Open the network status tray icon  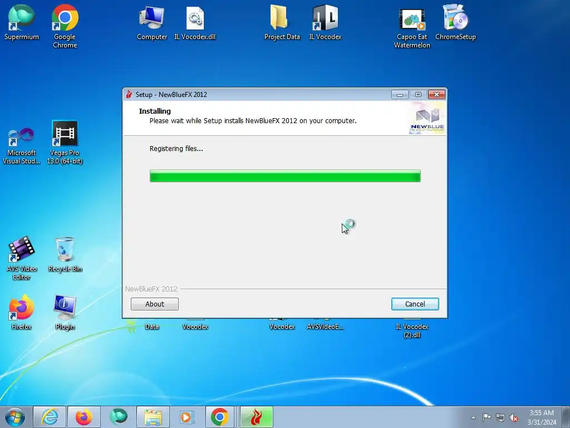[500, 417]
